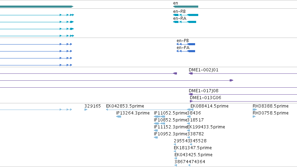The image size is (297, 167).
Task: Select the DME1-017J08 clone label
Action: (203, 91)
